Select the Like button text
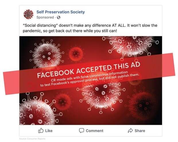Image resolution: width=178 pixels, height=142 pixels. tap(49, 131)
